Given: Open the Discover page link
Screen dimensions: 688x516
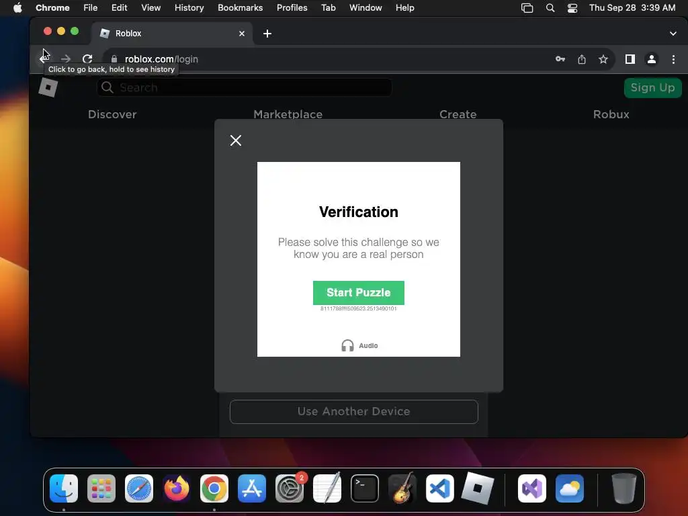Looking at the screenshot, I should pos(112,114).
